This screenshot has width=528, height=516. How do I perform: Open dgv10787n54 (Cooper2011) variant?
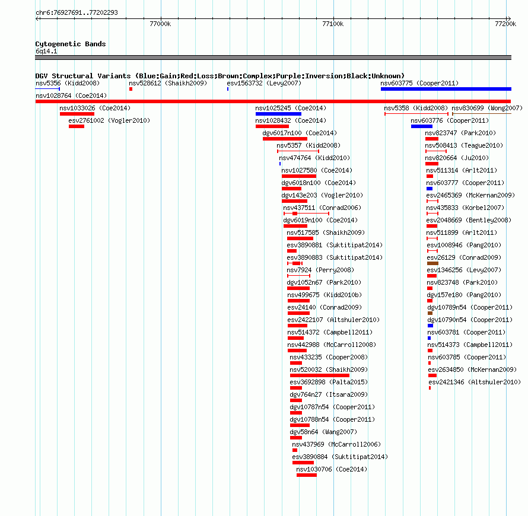(332, 407)
